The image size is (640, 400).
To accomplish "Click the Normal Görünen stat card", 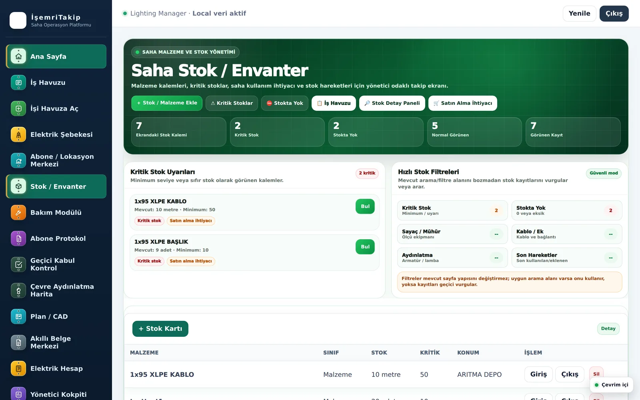I will (x=474, y=132).
